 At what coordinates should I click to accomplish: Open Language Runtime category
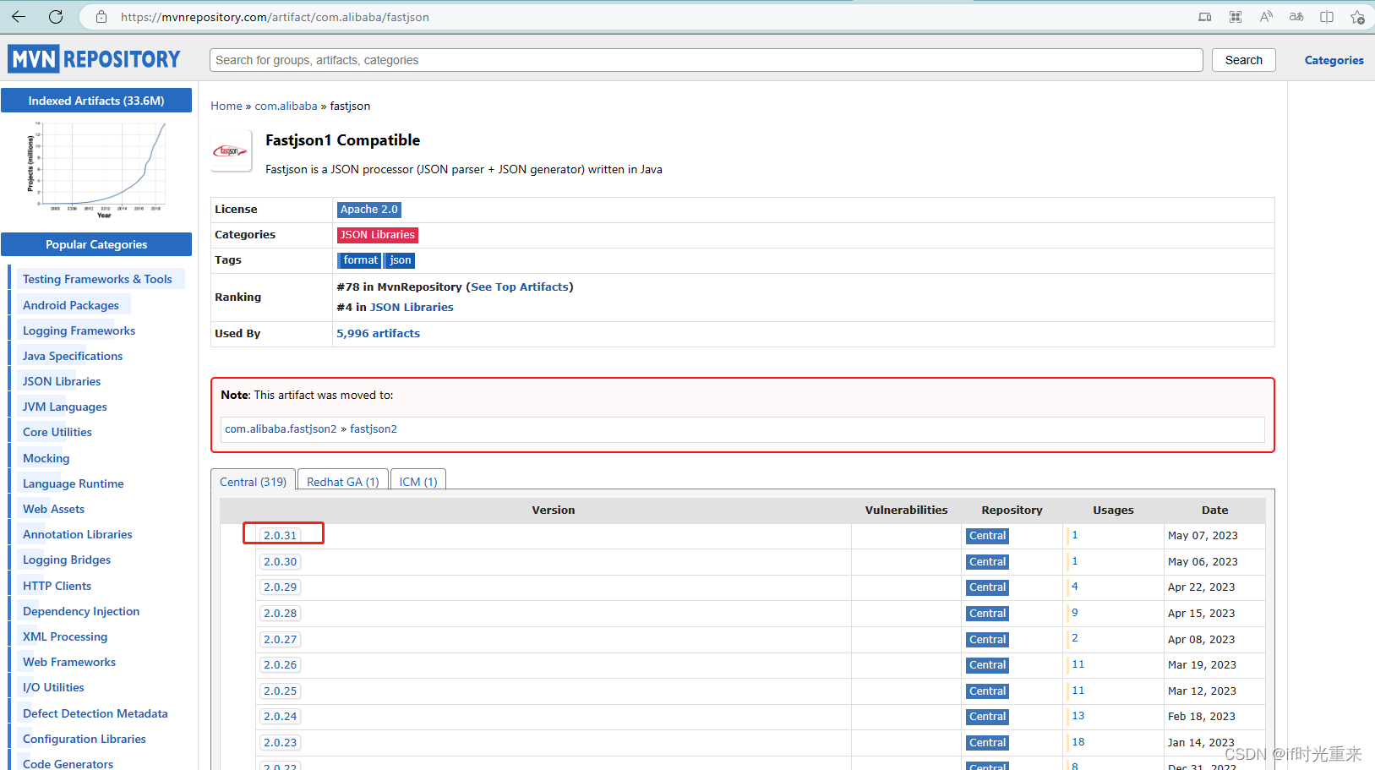[74, 483]
